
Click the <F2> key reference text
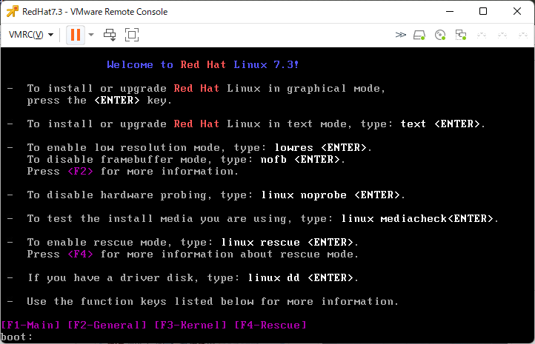[80, 171]
